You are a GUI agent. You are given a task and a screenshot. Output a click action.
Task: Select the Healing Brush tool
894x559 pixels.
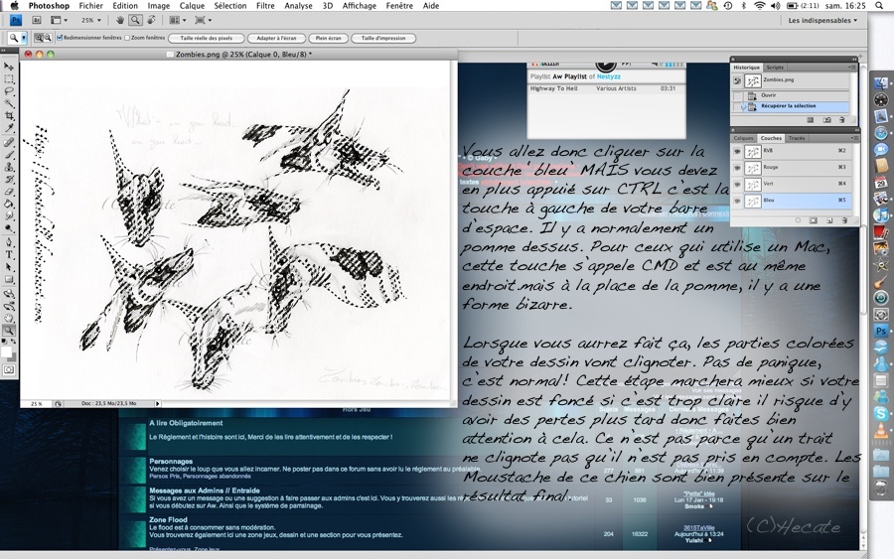[x=9, y=142]
